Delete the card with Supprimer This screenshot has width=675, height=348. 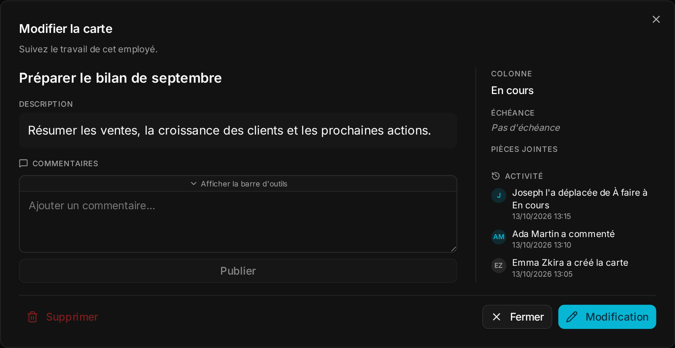[x=62, y=317]
